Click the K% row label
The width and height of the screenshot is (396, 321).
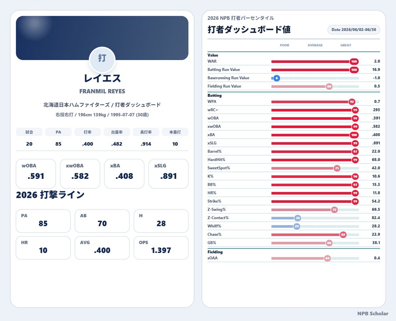click(210, 177)
